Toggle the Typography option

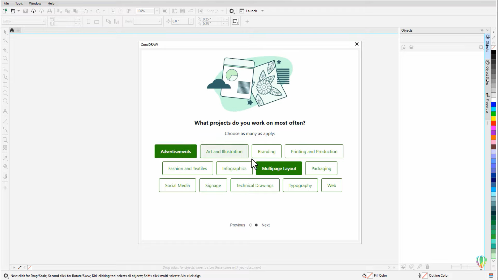pyautogui.click(x=300, y=185)
